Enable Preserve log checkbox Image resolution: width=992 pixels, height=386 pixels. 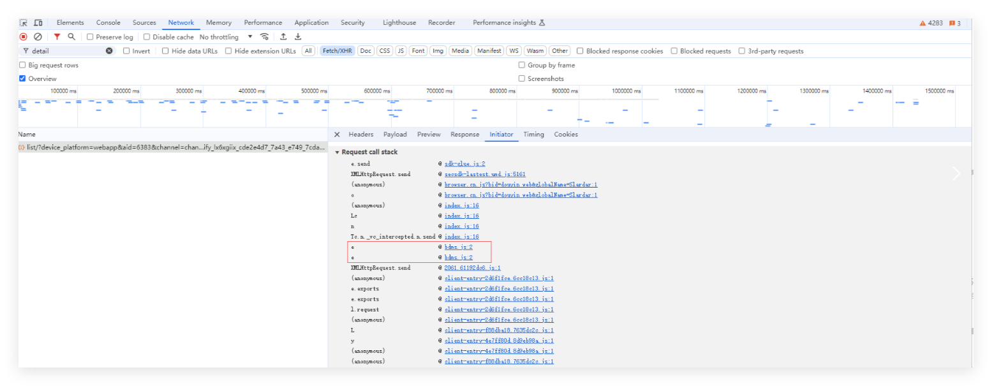[90, 37]
